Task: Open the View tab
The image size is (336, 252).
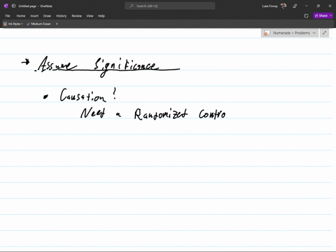Action: click(x=90, y=16)
